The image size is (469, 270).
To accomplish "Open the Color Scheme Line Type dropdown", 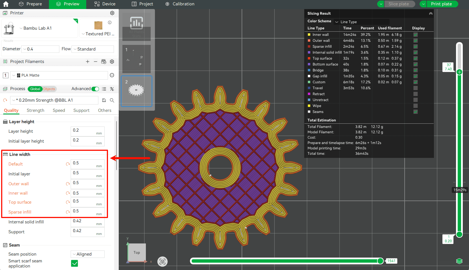I will pos(361,22).
